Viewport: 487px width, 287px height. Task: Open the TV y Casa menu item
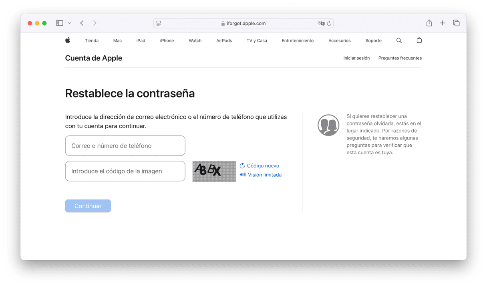(x=257, y=40)
